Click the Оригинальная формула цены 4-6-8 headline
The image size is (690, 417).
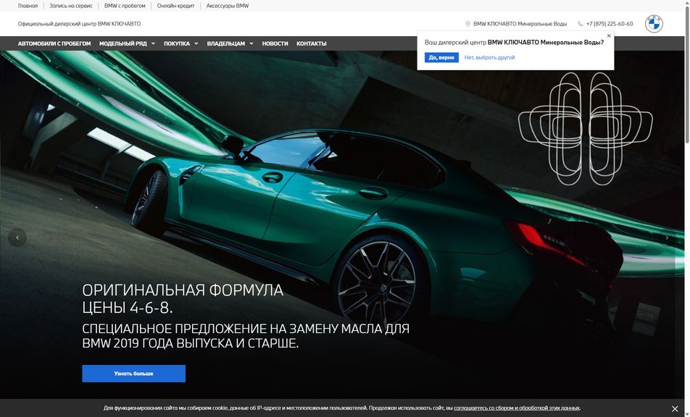point(183,299)
